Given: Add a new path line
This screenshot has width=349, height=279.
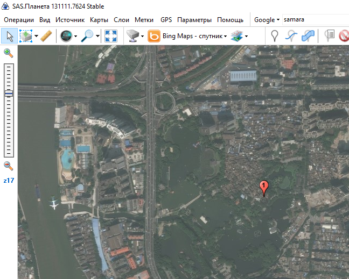Looking at the screenshot, I should click(291, 36).
